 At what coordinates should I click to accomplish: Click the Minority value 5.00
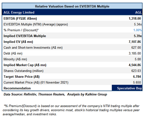(x=138, y=59)
